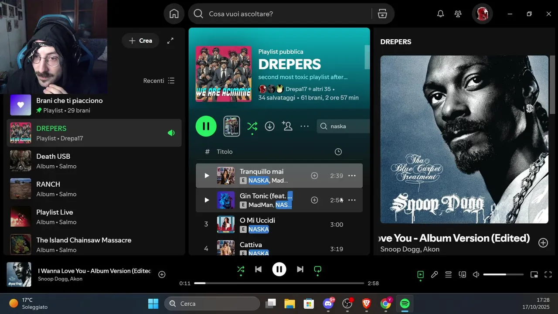Open Google Chrome from the taskbar

(x=386, y=304)
